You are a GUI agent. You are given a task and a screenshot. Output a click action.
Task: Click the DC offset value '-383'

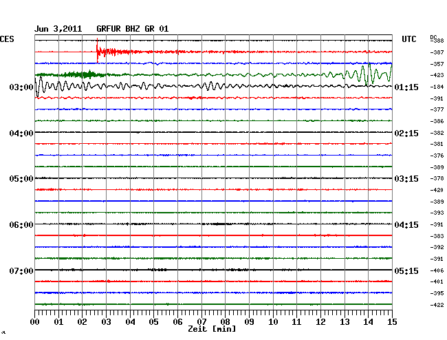(437, 236)
